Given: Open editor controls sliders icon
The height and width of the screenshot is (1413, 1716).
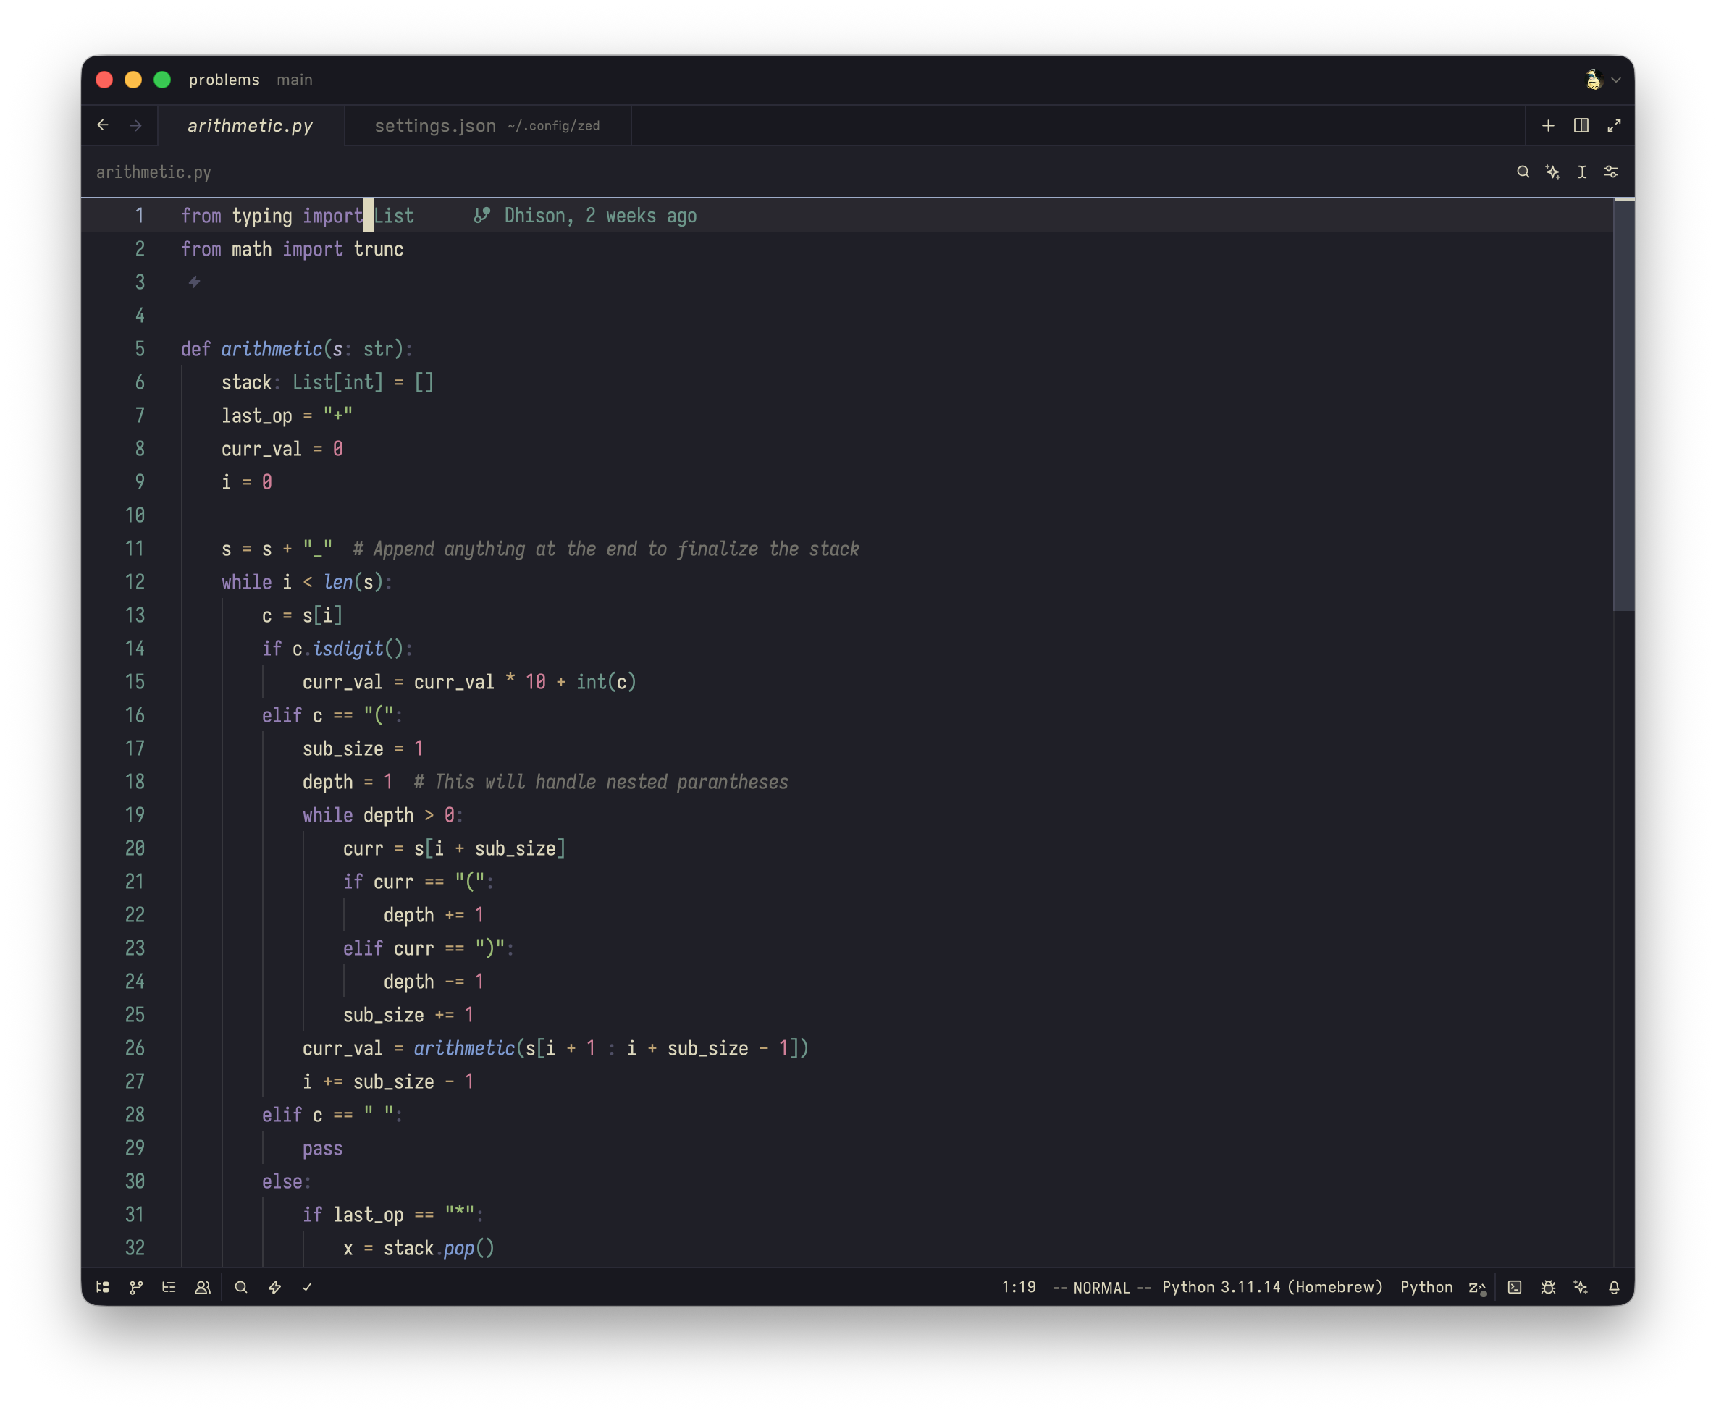Looking at the screenshot, I should pyautogui.click(x=1610, y=172).
